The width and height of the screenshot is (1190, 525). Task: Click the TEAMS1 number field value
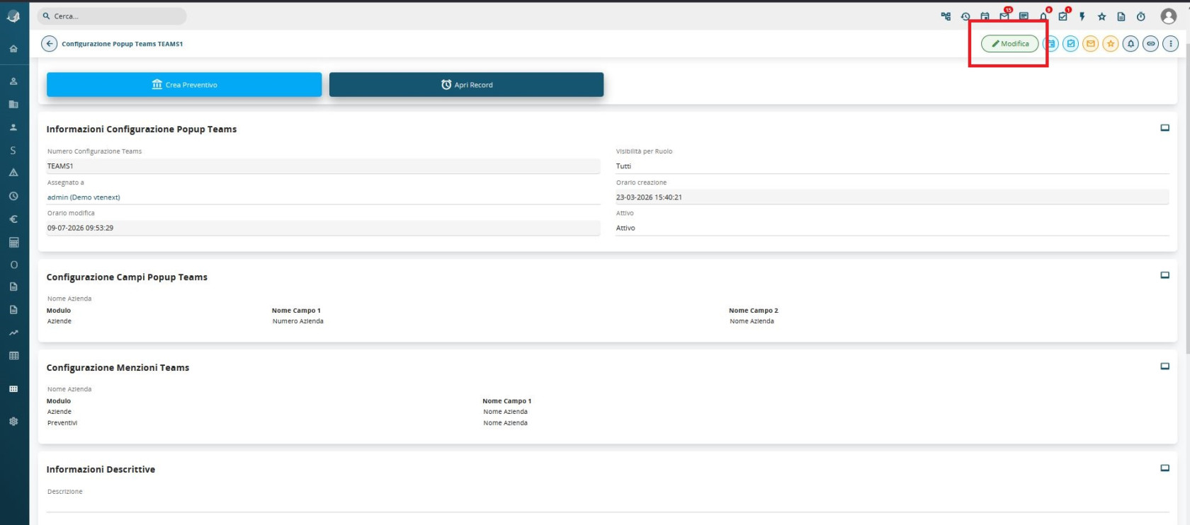323,166
